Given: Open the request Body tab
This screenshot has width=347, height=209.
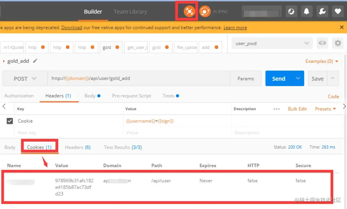Looking at the screenshot, I should pyautogui.click(x=92, y=96).
